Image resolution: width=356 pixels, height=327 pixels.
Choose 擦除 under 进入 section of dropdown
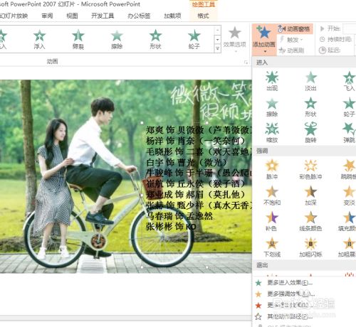272,107
